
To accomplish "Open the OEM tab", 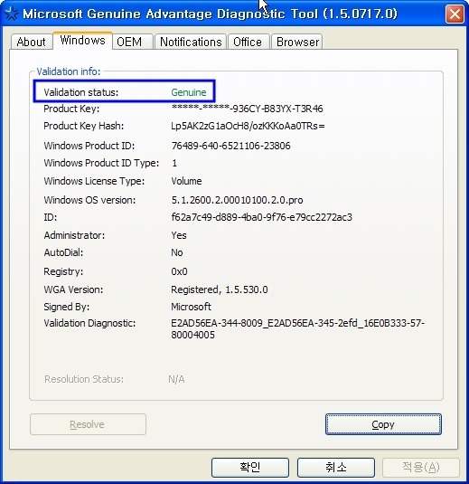I will (x=133, y=42).
